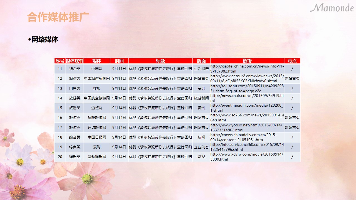The width and height of the screenshot is (356, 200).
Task: Select the 中国网 media cell
Action: tap(97, 69)
